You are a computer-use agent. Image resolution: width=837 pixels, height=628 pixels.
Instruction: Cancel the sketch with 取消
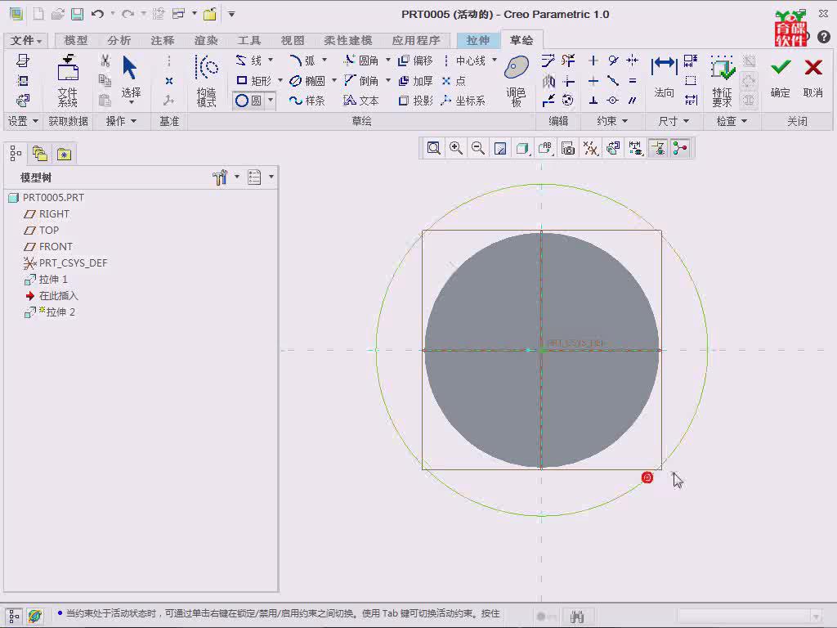tap(813, 78)
